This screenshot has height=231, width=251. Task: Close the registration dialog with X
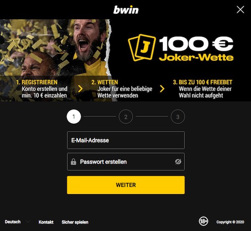[240, 10]
